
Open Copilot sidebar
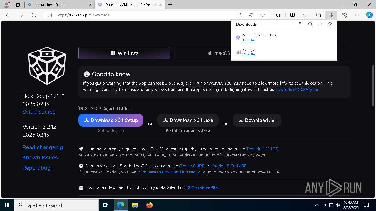pos(370,15)
